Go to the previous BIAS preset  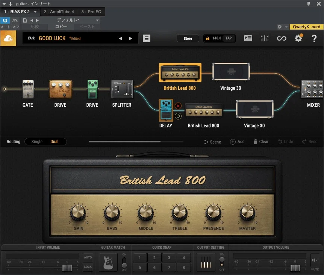[x=120, y=38]
